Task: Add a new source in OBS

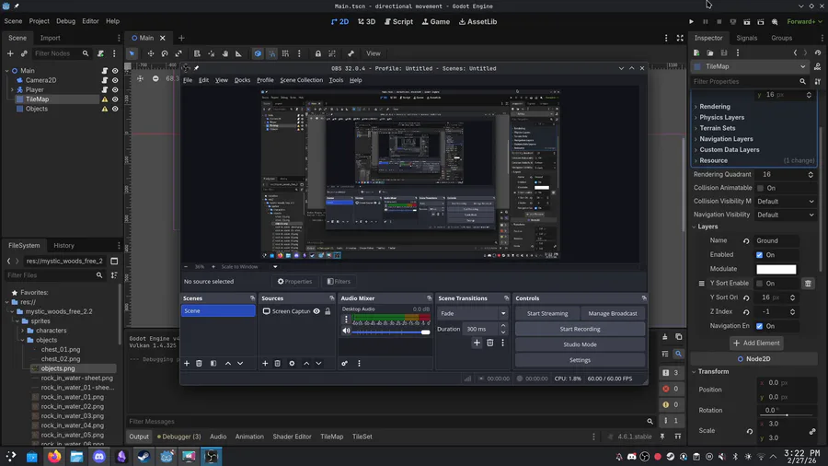Action: [x=265, y=364]
